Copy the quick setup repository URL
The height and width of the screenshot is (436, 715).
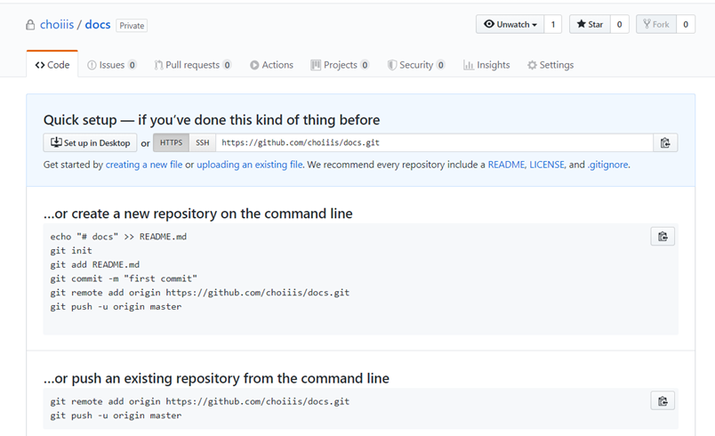pyautogui.click(x=665, y=142)
